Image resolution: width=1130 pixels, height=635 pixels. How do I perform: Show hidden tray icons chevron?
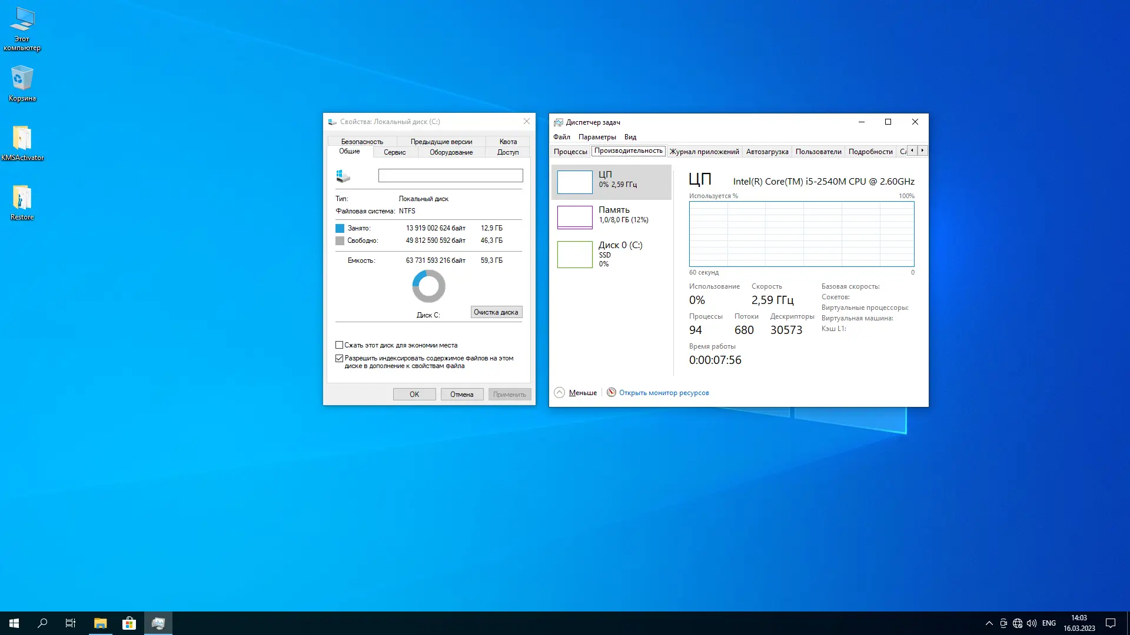989,623
